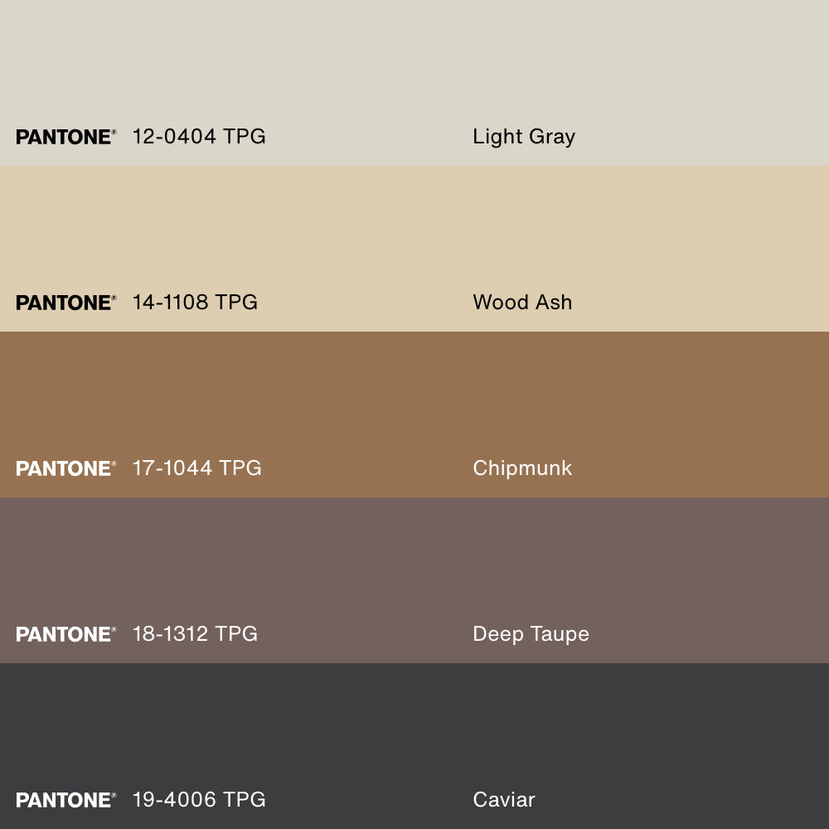Click the code 14-1108 TPG
Screen dimensions: 829x829
pos(195,303)
